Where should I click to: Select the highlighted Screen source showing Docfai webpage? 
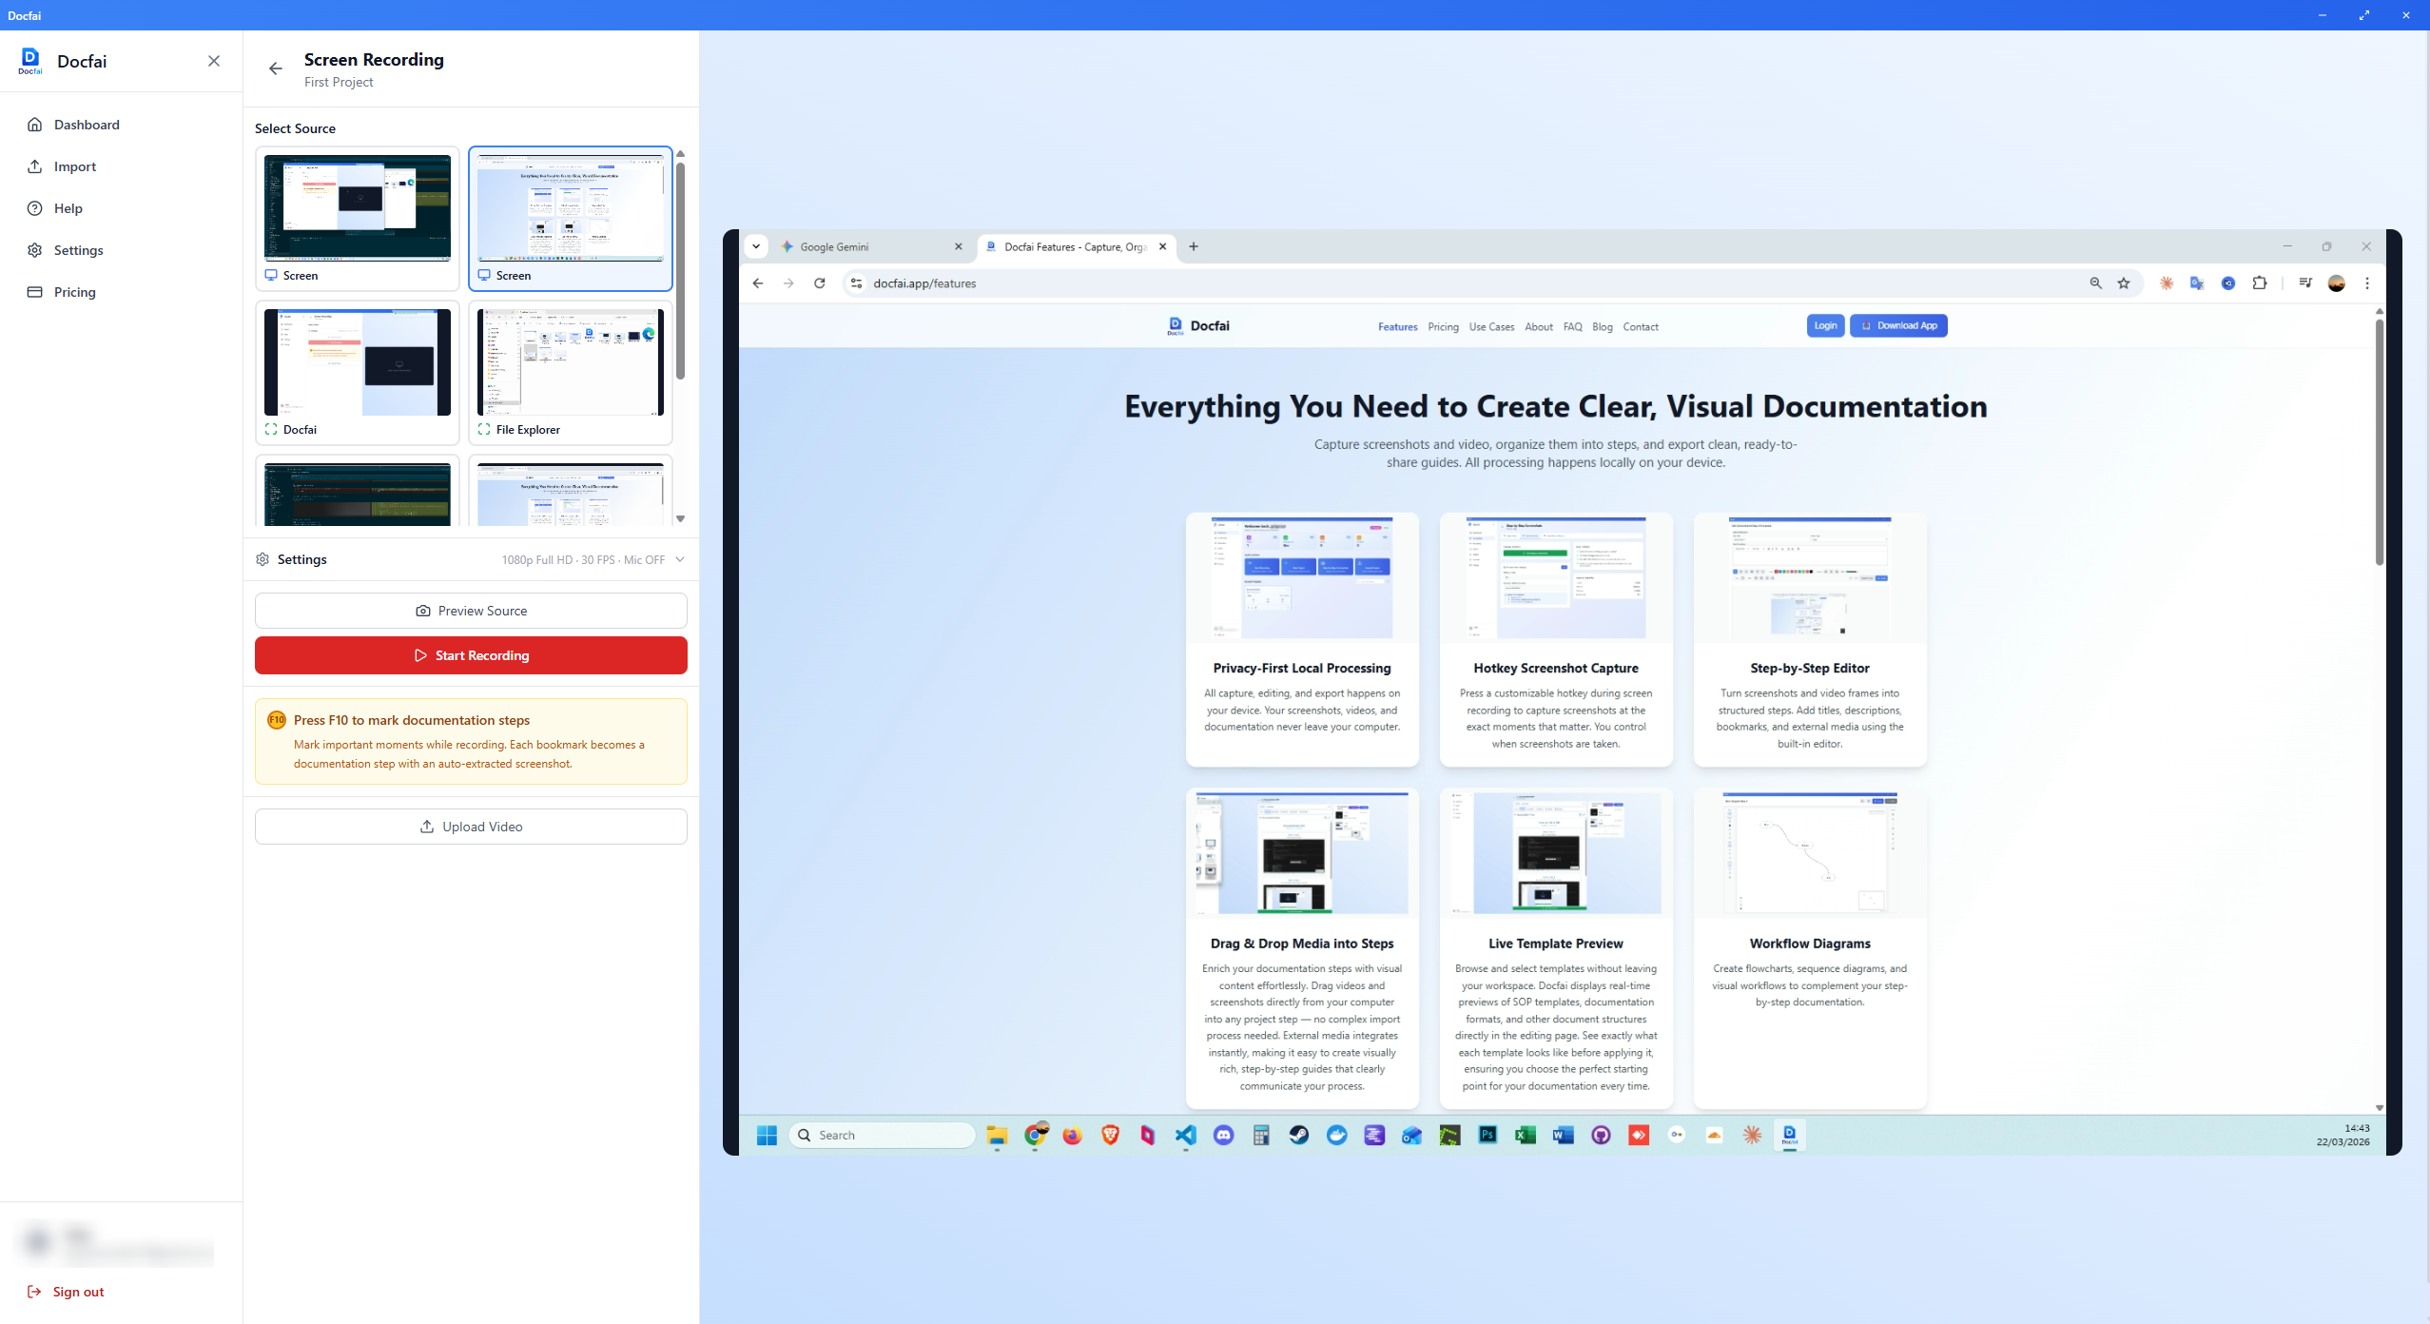pyautogui.click(x=571, y=219)
